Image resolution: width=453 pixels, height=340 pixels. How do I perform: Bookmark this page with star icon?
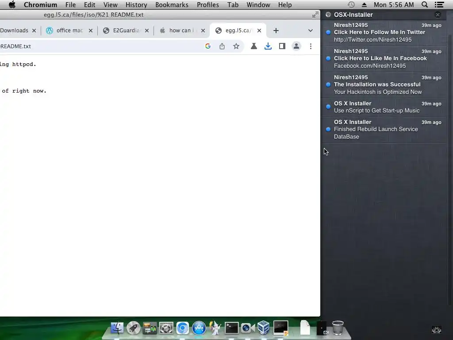[x=236, y=46]
